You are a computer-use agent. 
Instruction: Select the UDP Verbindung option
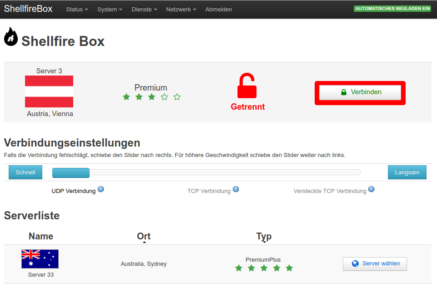[74, 191]
